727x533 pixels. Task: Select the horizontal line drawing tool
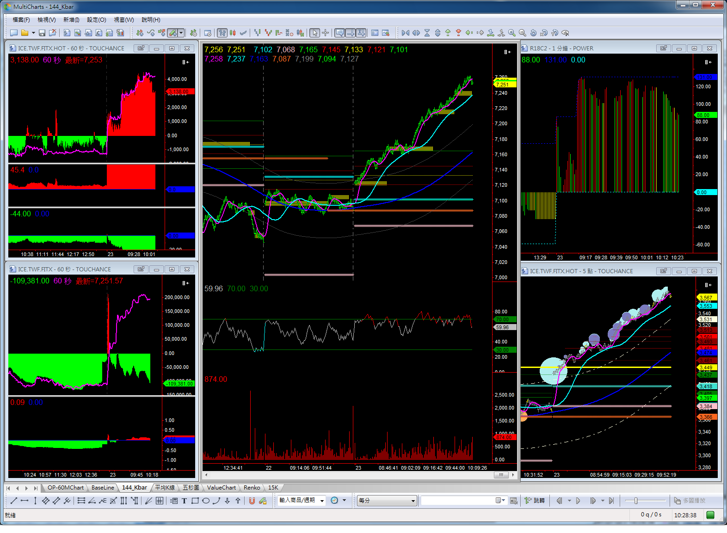tap(25, 501)
